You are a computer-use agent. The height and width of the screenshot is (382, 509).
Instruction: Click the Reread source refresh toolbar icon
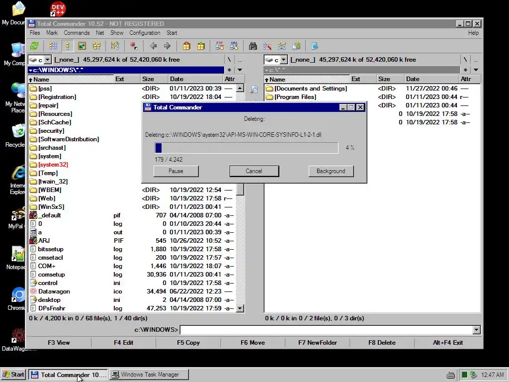34,46
